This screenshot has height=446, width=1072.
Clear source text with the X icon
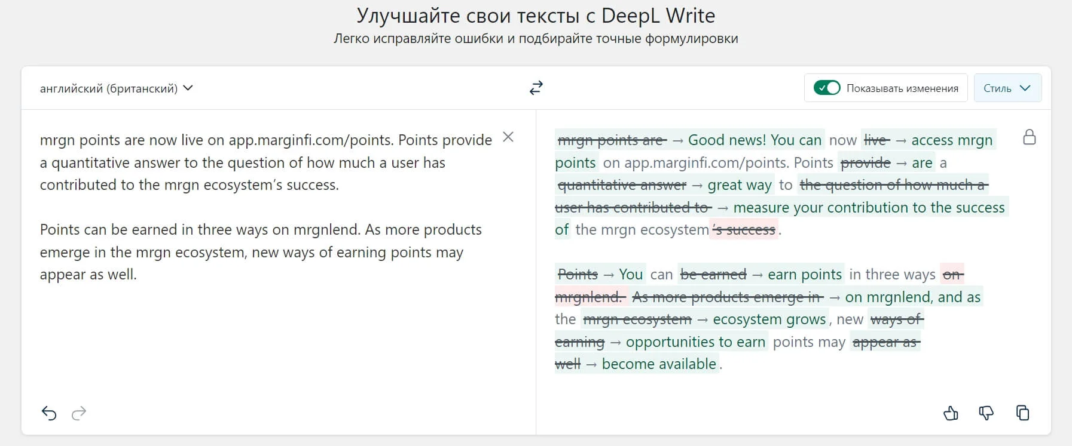click(x=508, y=137)
